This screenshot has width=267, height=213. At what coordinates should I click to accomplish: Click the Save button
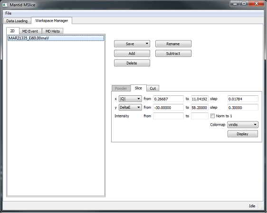click(130, 44)
